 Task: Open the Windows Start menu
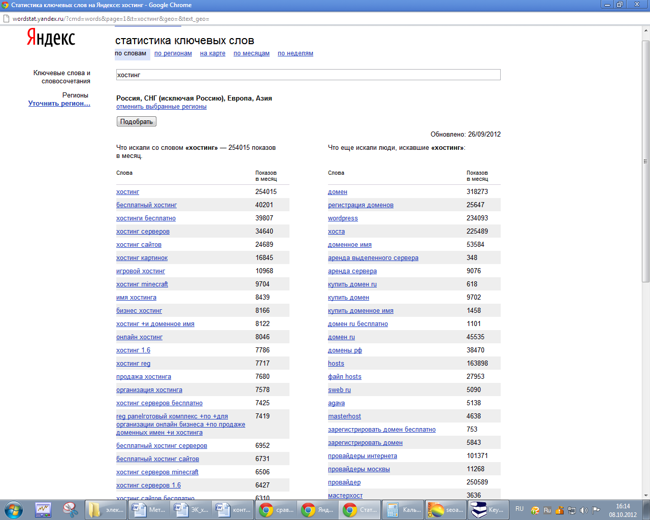point(13,509)
